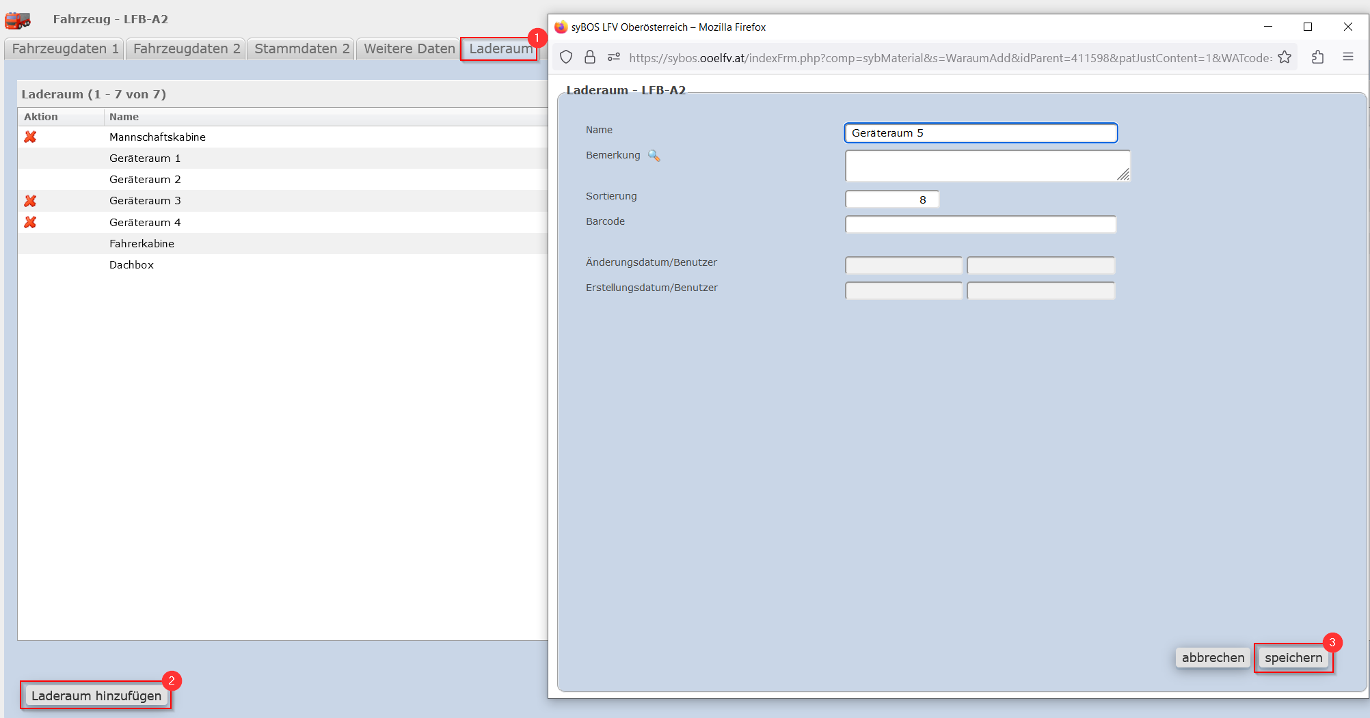Save the entry with speichern
This screenshot has height=718, width=1370.
[1293, 658]
